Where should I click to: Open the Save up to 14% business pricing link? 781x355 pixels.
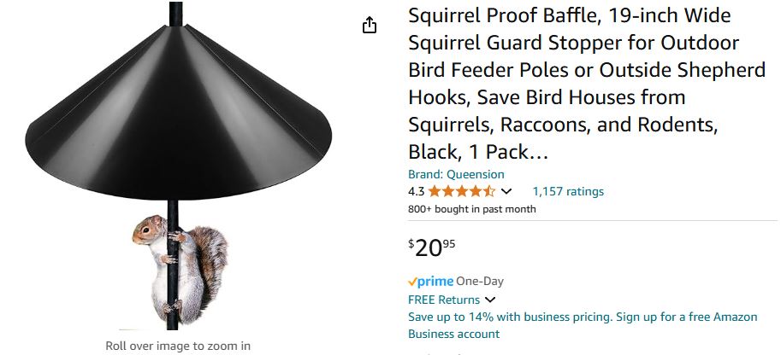(x=583, y=317)
